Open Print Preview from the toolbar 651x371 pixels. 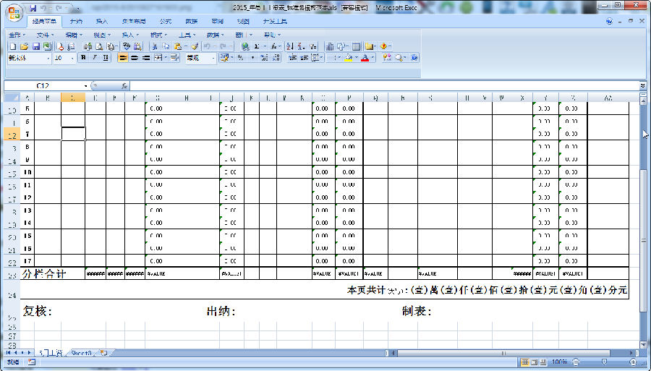pyautogui.click(x=99, y=46)
